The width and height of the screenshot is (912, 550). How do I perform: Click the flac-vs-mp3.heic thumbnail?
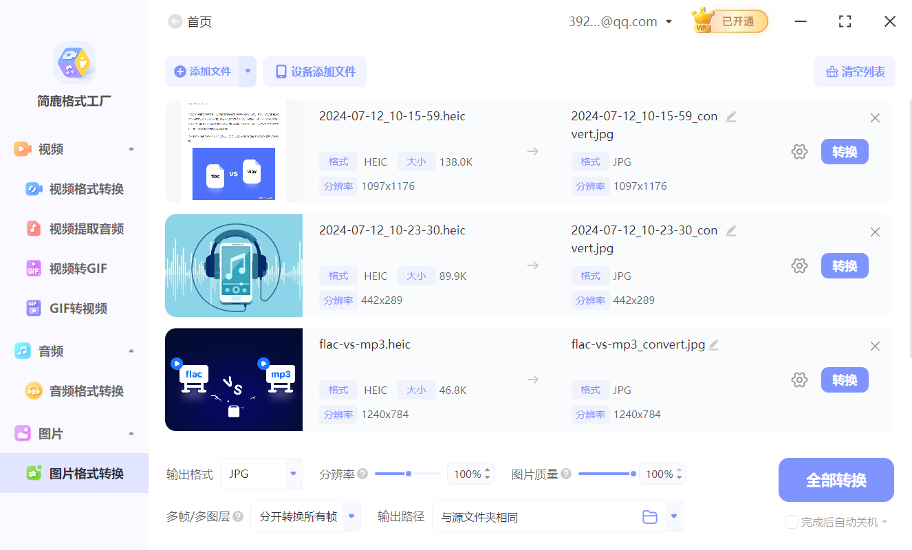click(233, 379)
